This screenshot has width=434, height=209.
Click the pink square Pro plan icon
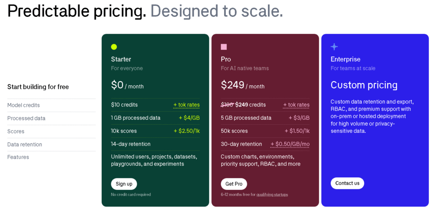[224, 47]
